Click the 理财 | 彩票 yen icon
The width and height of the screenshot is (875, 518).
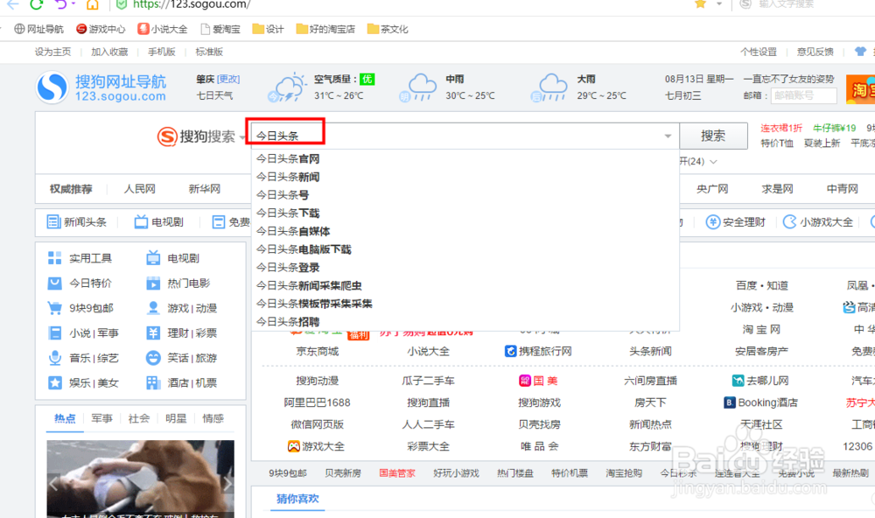[153, 333]
